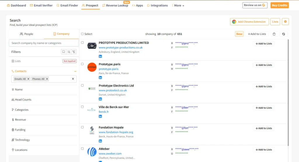This screenshot has width=299, height=162.
Task: Open LinkedIn for PROTOTYPE PRODUCTIONS LIMITED
Action: point(100,56)
